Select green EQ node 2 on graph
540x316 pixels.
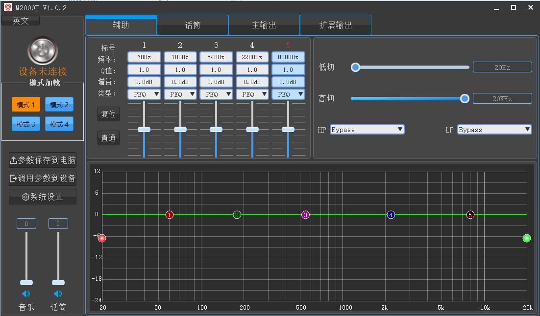pyautogui.click(x=237, y=215)
